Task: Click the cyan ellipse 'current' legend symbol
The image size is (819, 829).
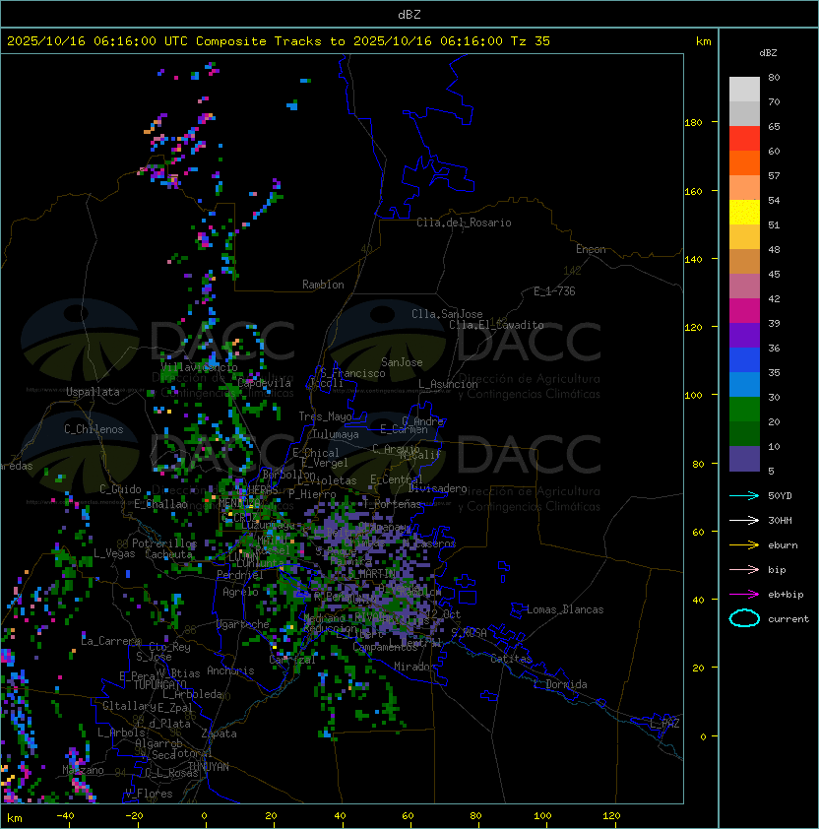Action: point(744,618)
